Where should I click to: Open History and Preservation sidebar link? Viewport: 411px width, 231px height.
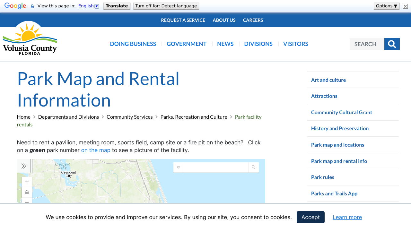tap(340, 128)
